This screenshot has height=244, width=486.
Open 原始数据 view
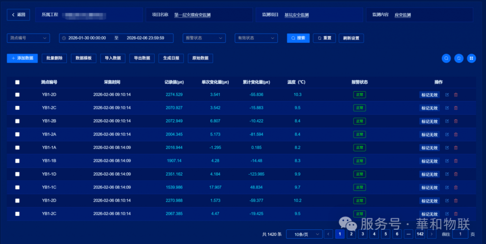[200, 58]
